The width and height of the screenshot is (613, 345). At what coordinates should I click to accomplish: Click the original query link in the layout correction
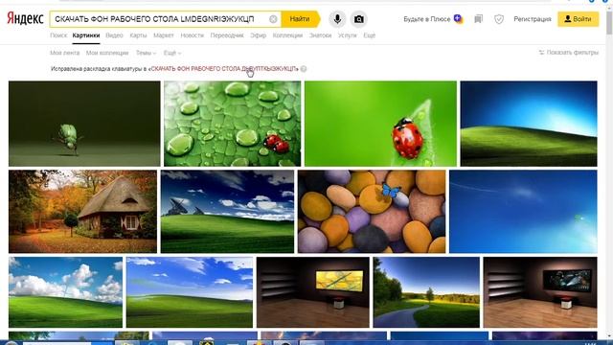click(223, 69)
